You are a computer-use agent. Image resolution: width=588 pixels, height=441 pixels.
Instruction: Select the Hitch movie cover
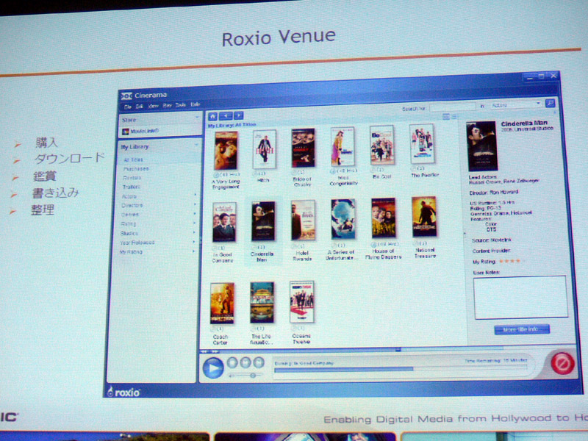(265, 149)
